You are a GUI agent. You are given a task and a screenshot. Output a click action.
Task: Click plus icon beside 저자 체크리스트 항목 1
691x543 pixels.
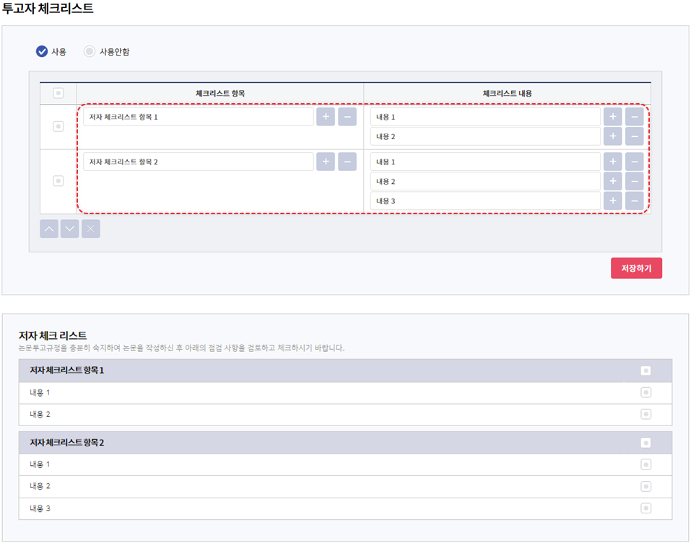click(x=326, y=117)
